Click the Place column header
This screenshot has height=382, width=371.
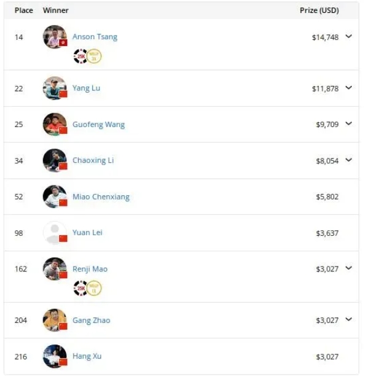coord(24,10)
